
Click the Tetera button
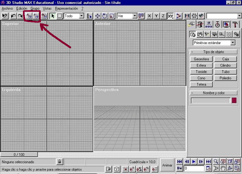(x=201, y=84)
